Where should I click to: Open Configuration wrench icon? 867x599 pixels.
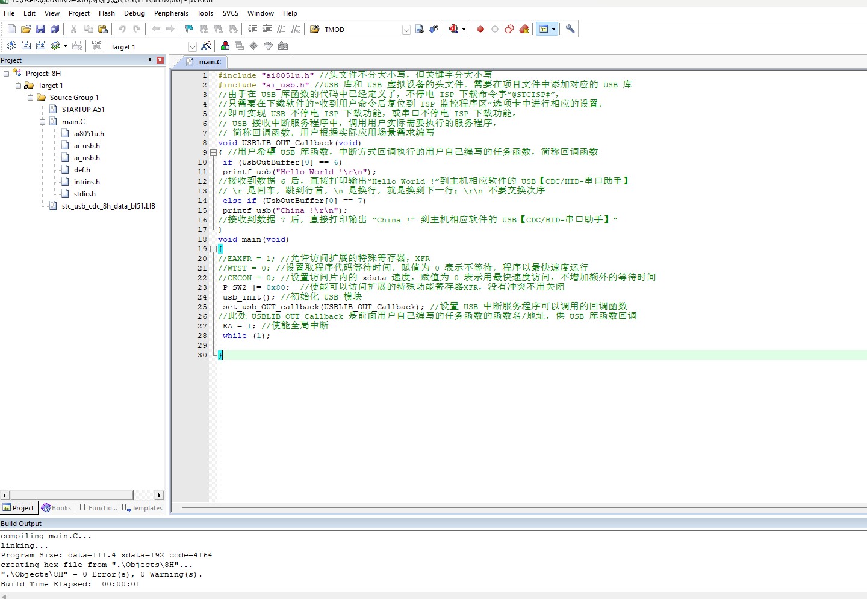pyautogui.click(x=570, y=29)
